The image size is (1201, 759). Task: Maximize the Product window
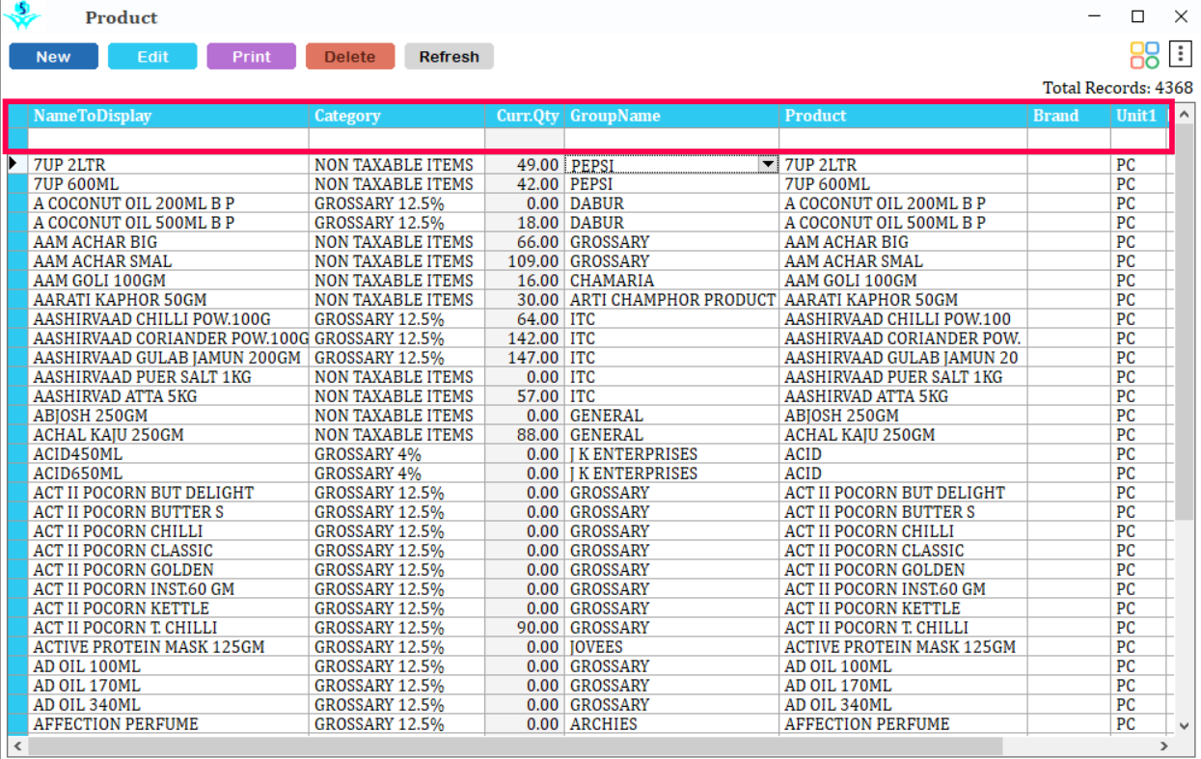1138,16
